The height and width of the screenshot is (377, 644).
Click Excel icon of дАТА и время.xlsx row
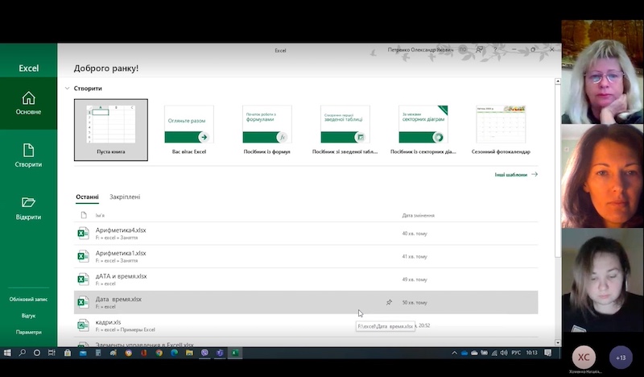point(84,280)
